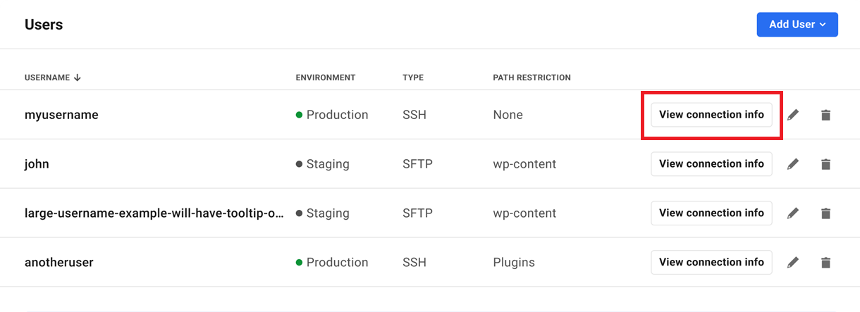View connection info for anotheruser

pyautogui.click(x=711, y=262)
